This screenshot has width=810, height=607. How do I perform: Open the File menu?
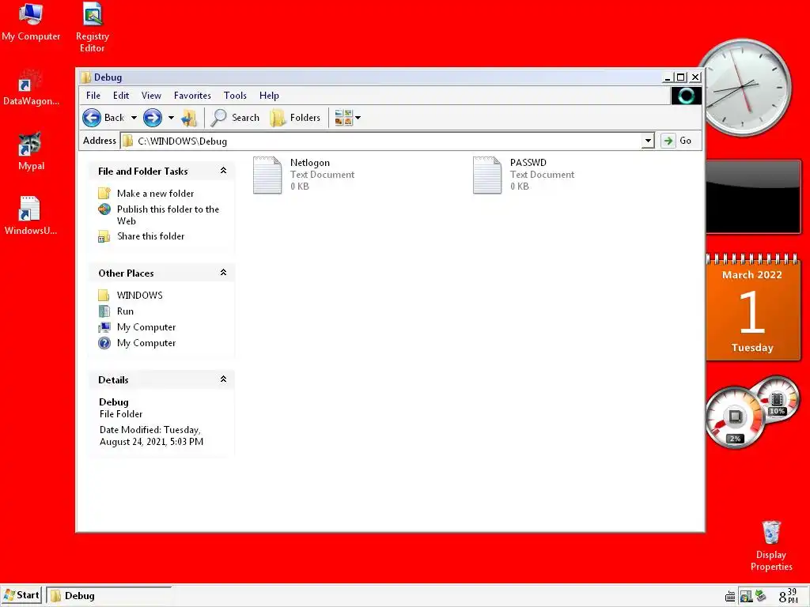(93, 96)
